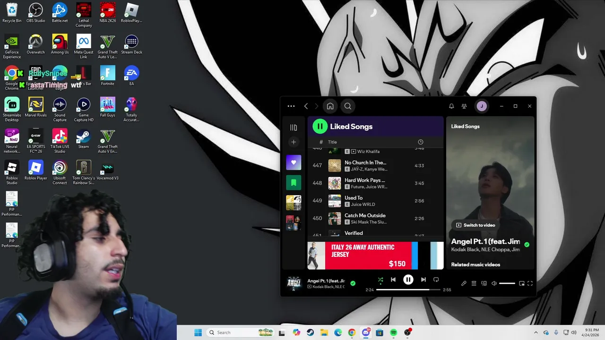This screenshot has height=340, width=605.
Task: Show lyrics with microphone icon
Action: (464, 283)
